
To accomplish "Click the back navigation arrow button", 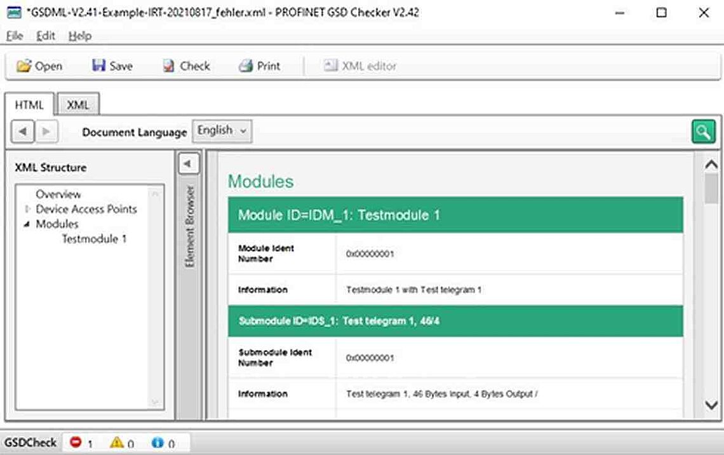I will tap(22, 131).
